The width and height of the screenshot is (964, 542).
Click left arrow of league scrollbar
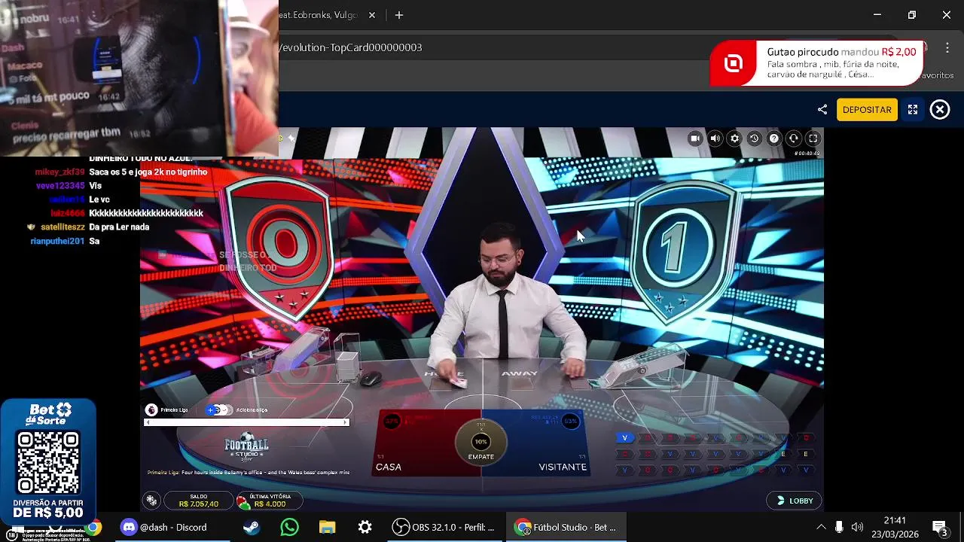pos(147,422)
